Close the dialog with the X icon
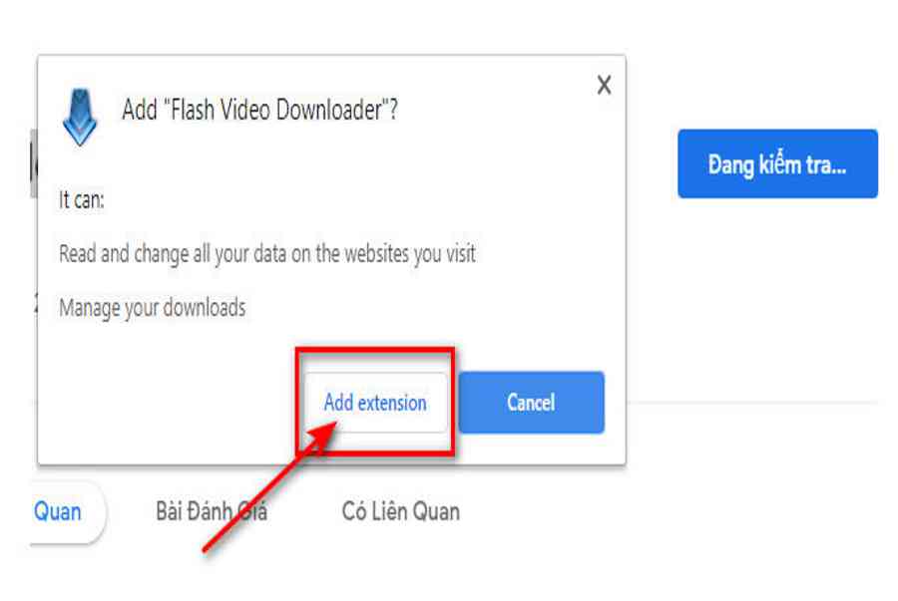Image resolution: width=898 pixels, height=601 pixels. pyautogui.click(x=604, y=85)
